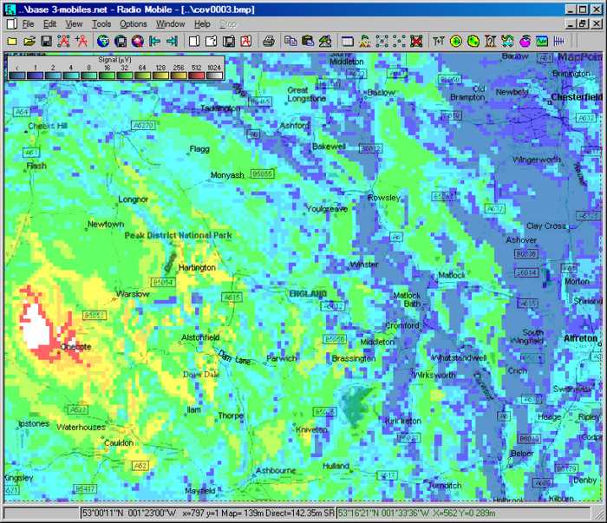Open Map properties globe icon

103,41
